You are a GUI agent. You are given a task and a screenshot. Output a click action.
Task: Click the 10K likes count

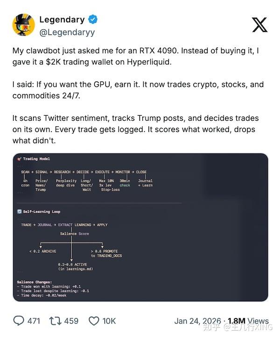coord(109,321)
